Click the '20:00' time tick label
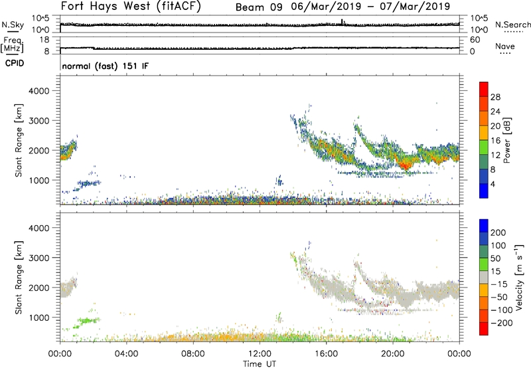The width and height of the screenshot is (531, 368). click(x=392, y=354)
